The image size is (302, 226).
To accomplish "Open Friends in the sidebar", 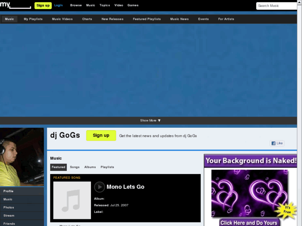I will click(22, 223).
